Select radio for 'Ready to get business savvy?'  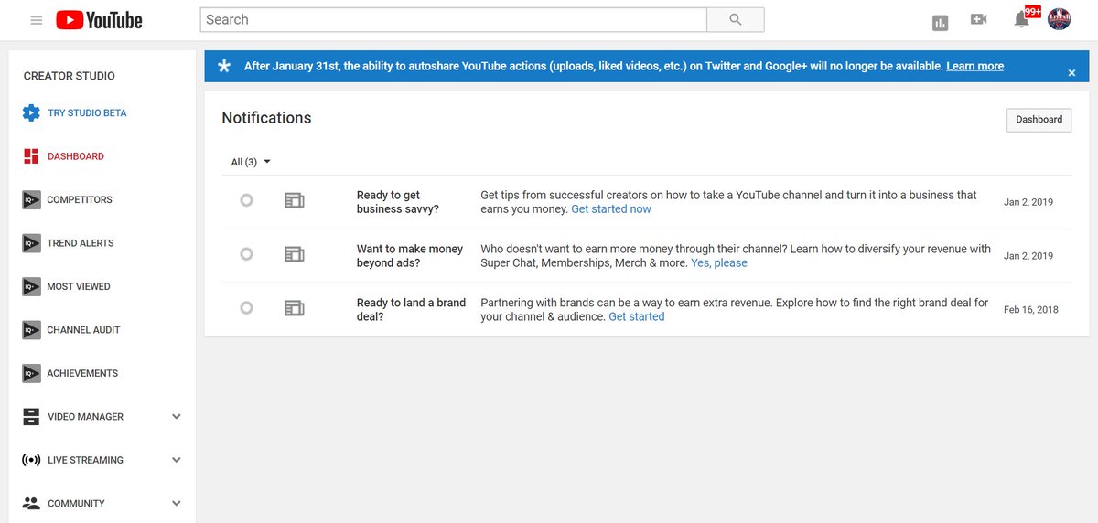pyautogui.click(x=246, y=200)
